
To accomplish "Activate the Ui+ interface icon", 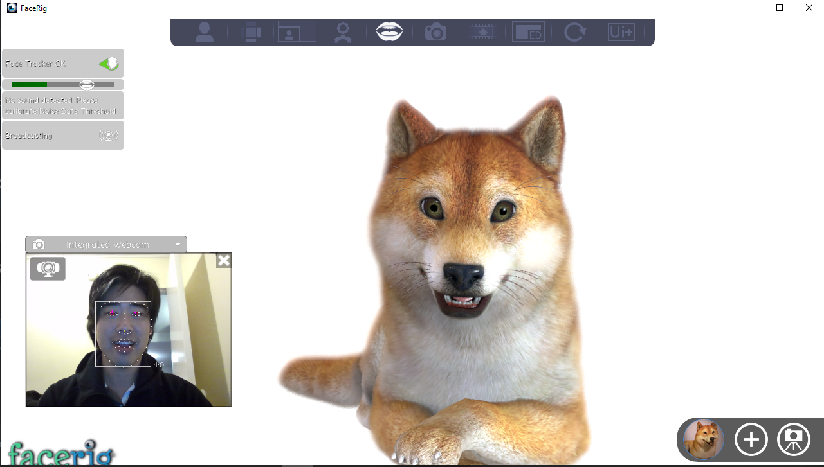I will tap(621, 31).
